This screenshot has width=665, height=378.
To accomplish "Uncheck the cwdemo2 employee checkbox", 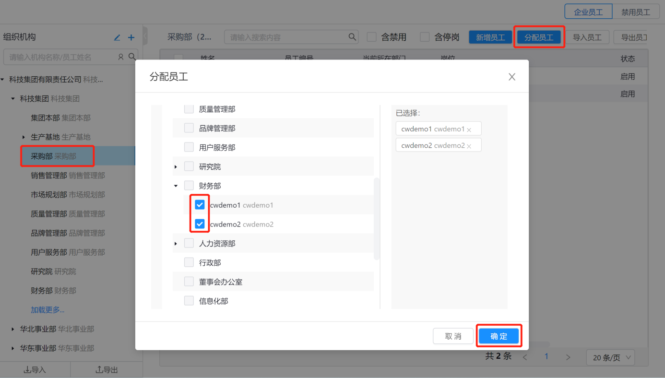I will [x=200, y=224].
